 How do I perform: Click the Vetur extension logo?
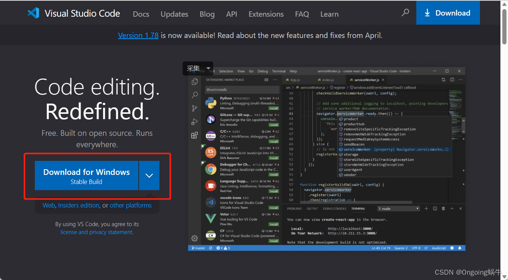(x=211, y=219)
